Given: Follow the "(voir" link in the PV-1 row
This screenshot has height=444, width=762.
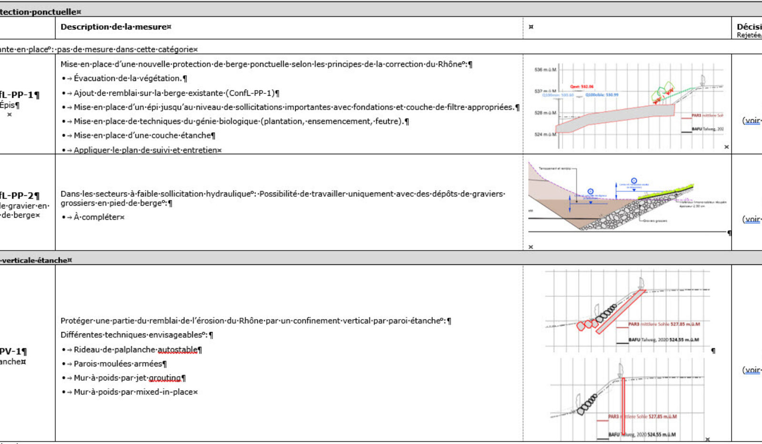Looking at the screenshot, I should click(x=752, y=370).
